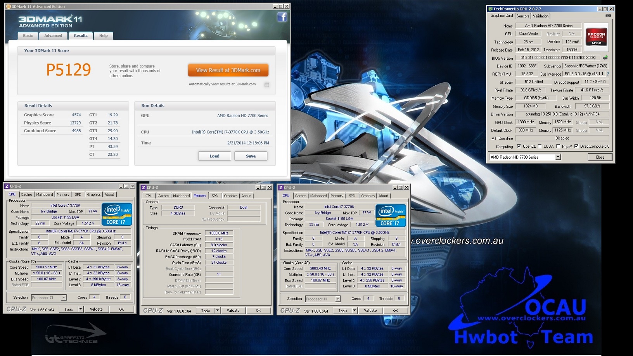Click the GPU Clock 1300 MHz field

[x=526, y=122]
